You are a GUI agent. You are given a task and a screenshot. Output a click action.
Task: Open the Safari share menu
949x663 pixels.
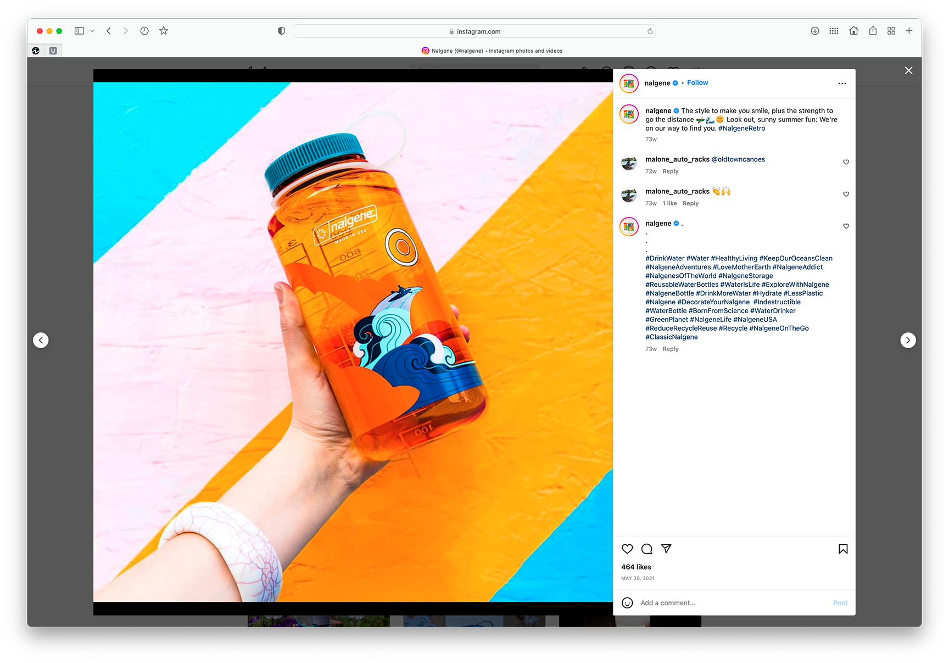point(873,31)
